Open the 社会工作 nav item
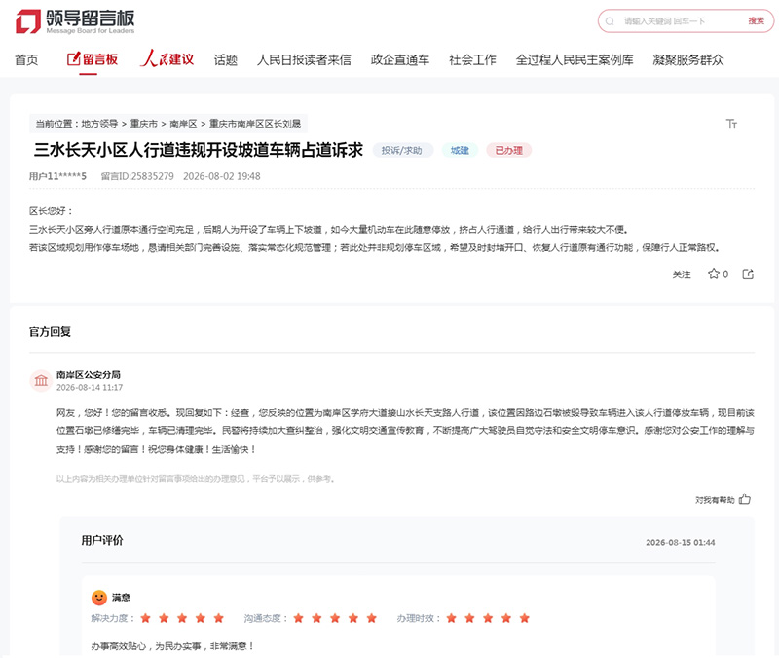The image size is (779, 658). click(472, 60)
